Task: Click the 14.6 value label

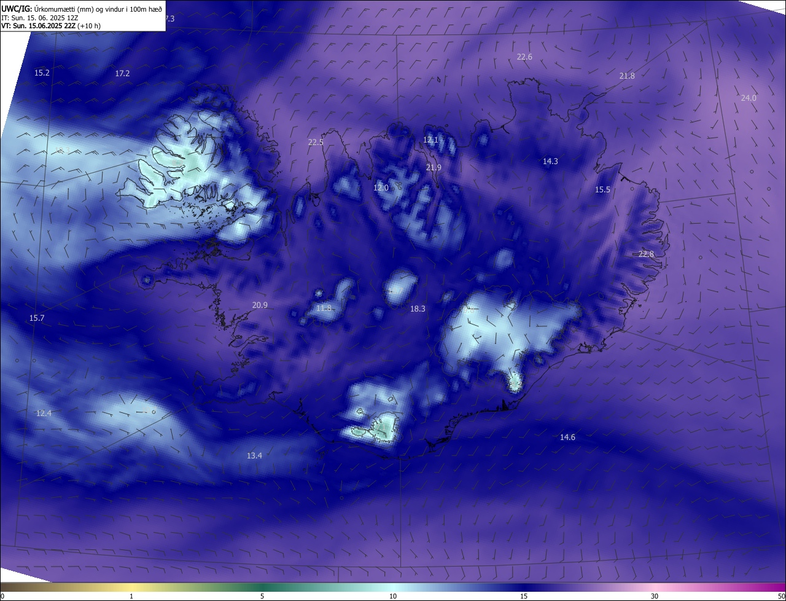Action: click(567, 437)
